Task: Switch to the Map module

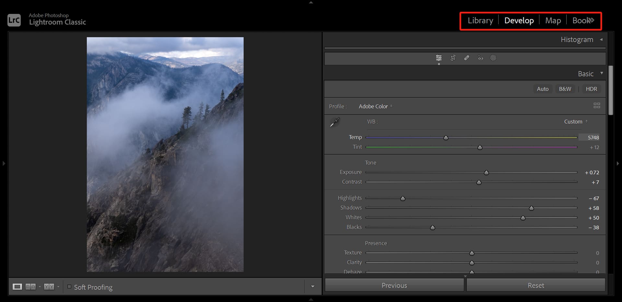Action: (553, 20)
